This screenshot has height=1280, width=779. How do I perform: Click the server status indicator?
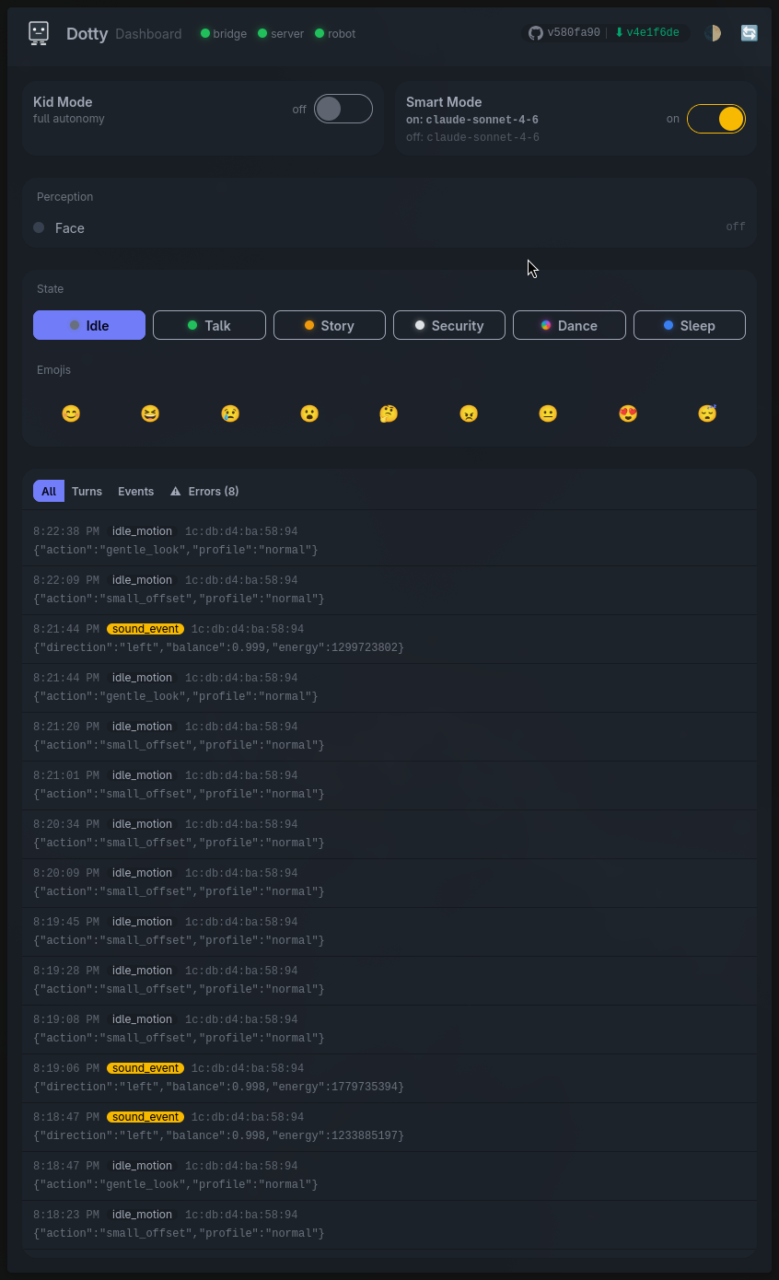click(x=281, y=33)
